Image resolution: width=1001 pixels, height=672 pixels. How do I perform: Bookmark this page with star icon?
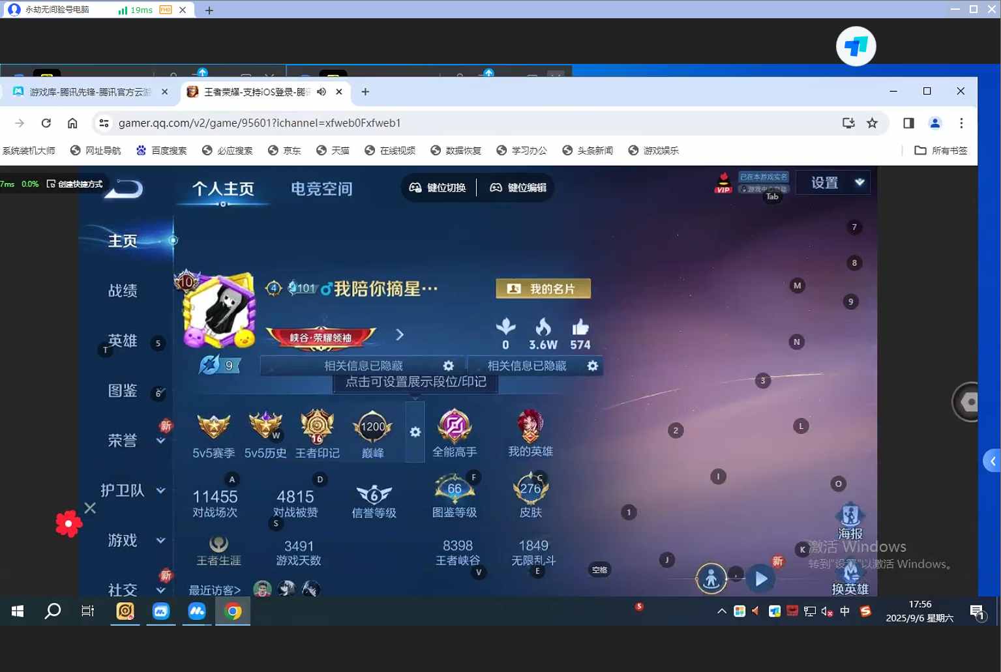point(872,123)
